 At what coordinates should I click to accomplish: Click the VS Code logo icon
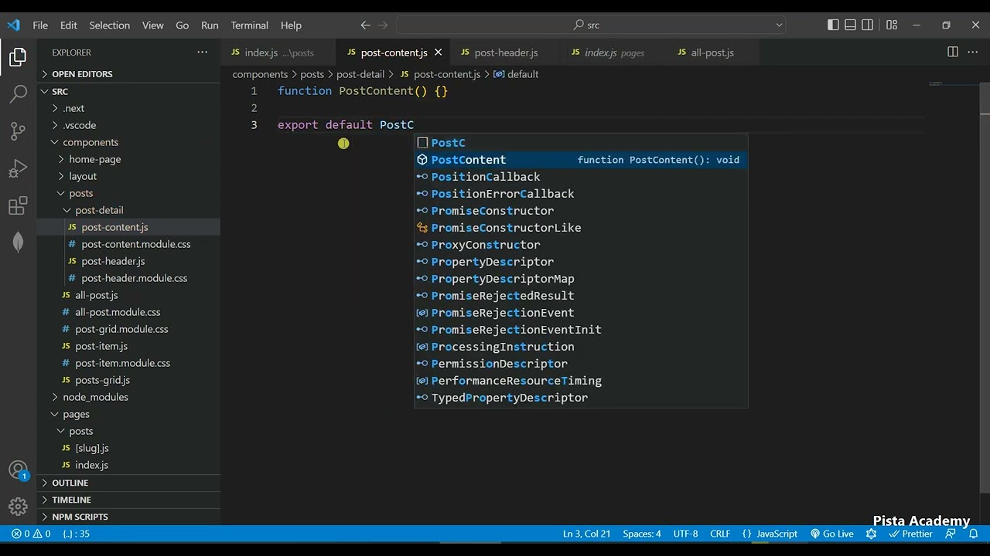(14, 25)
